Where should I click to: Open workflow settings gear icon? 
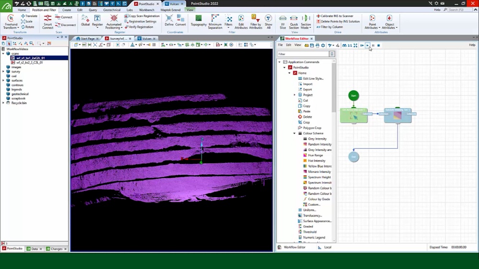[x=323, y=45]
